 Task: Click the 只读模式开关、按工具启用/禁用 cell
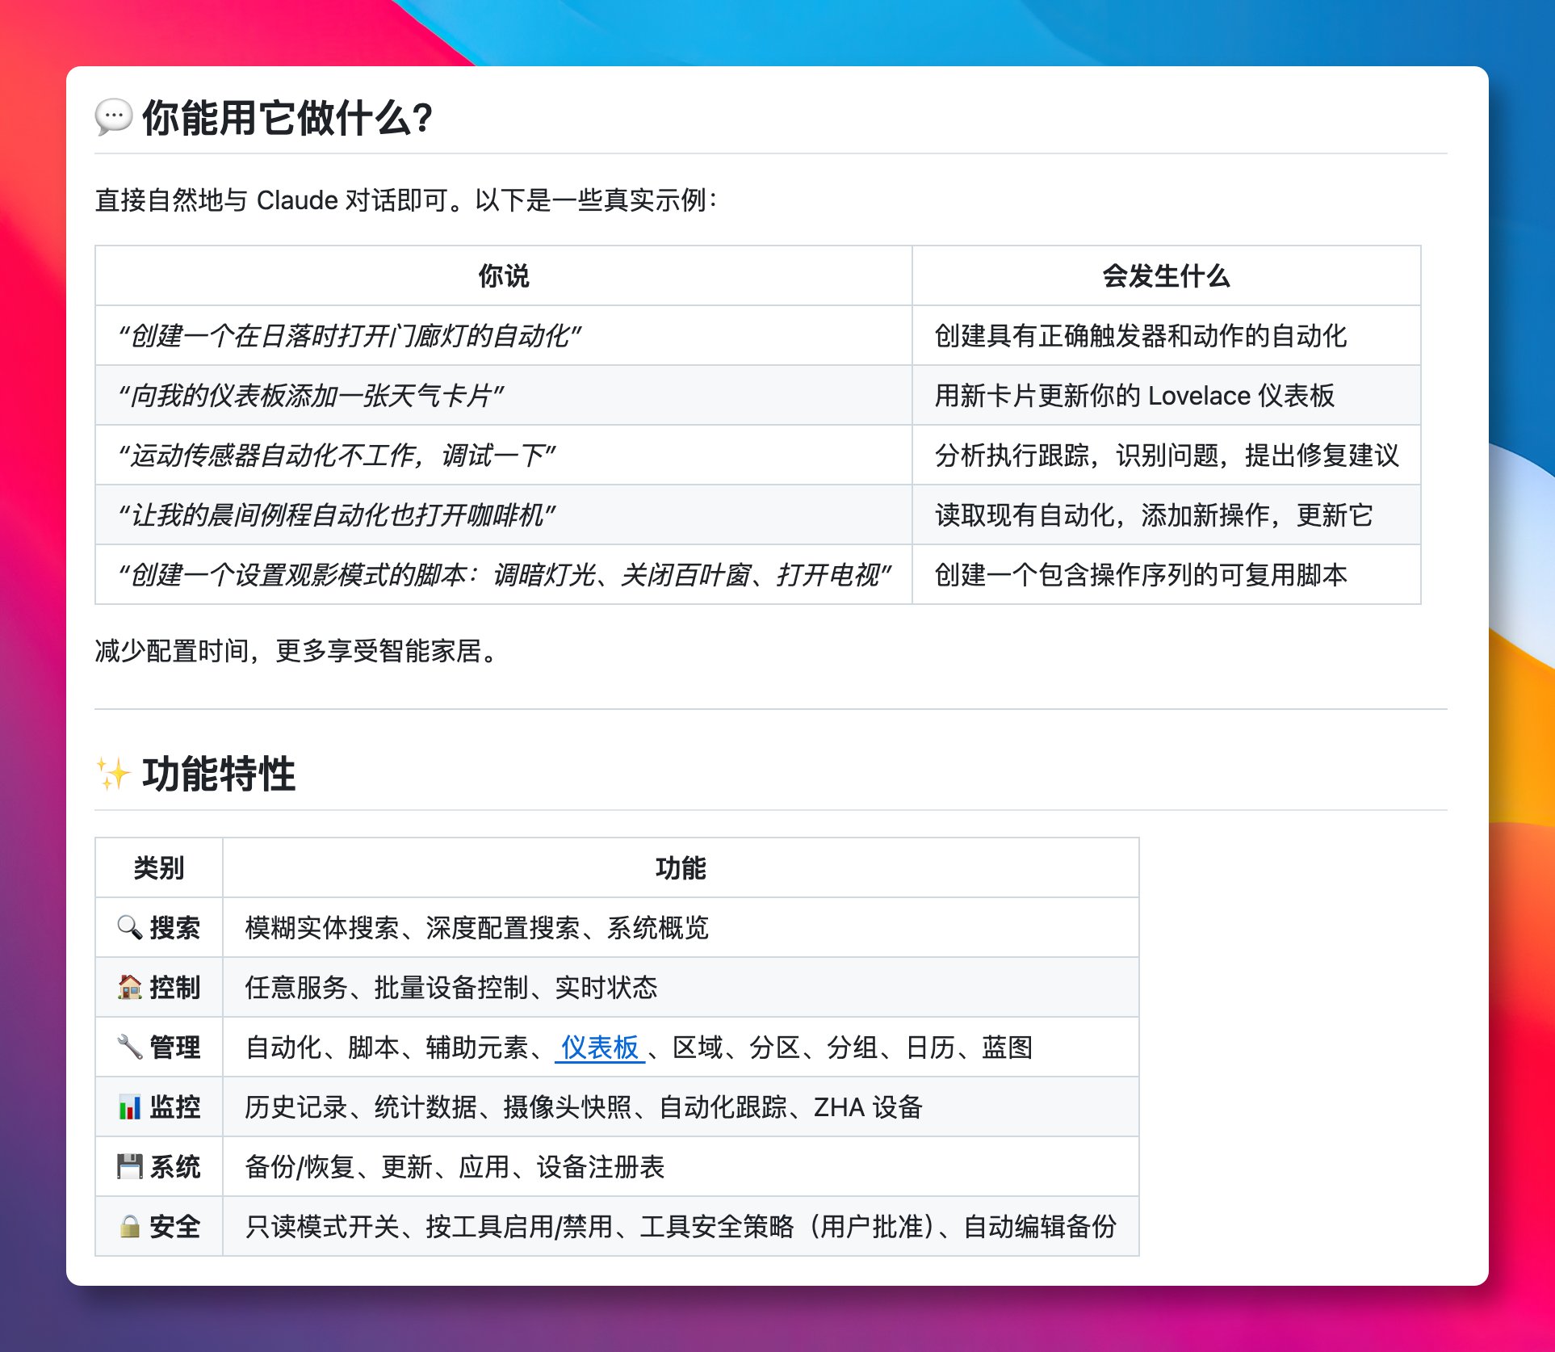681,1226
